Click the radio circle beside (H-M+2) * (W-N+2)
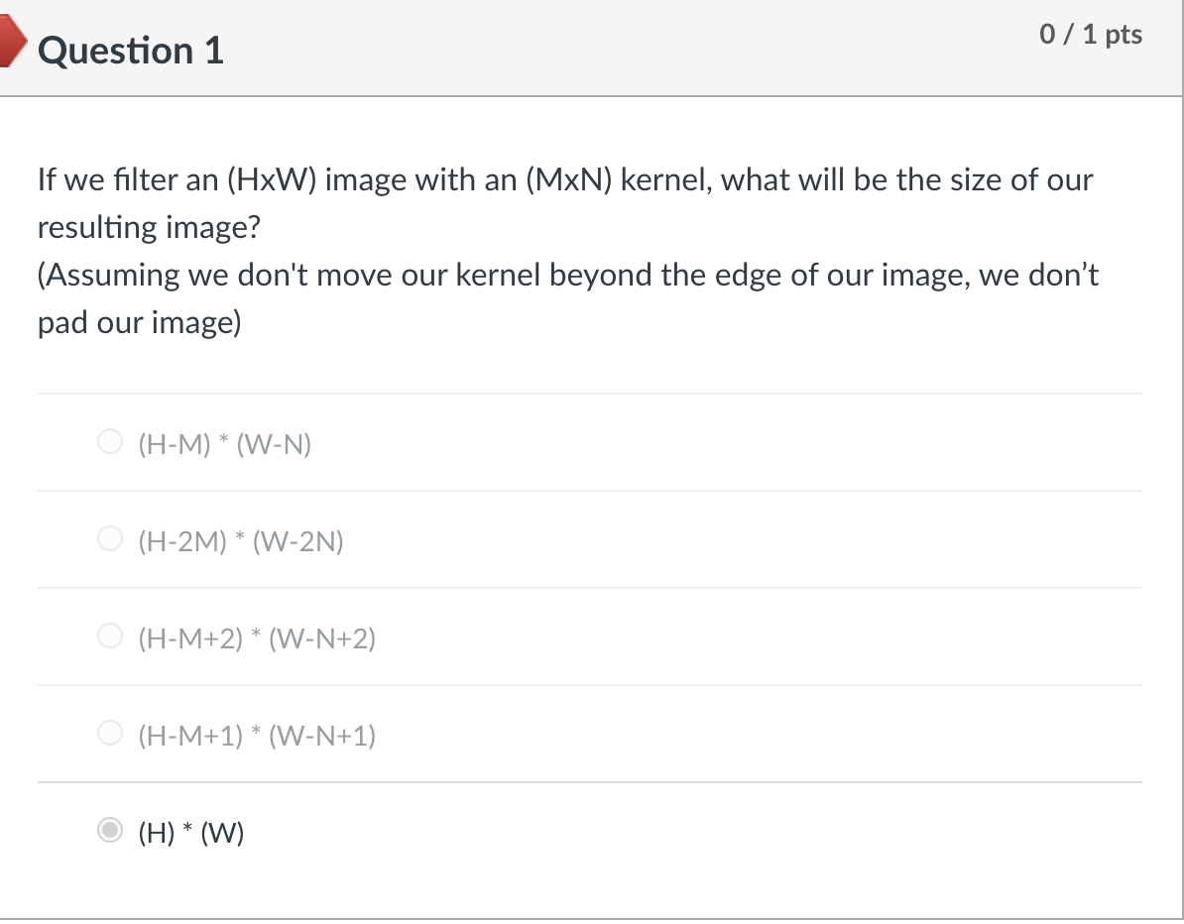Screen dimensions: 1184x924 point(110,635)
